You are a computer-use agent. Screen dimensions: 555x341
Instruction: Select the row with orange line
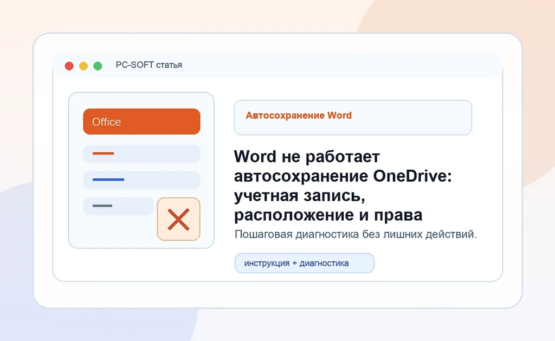pos(141,153)
